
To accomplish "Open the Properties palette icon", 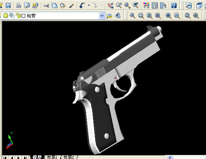I will [146, 5].
